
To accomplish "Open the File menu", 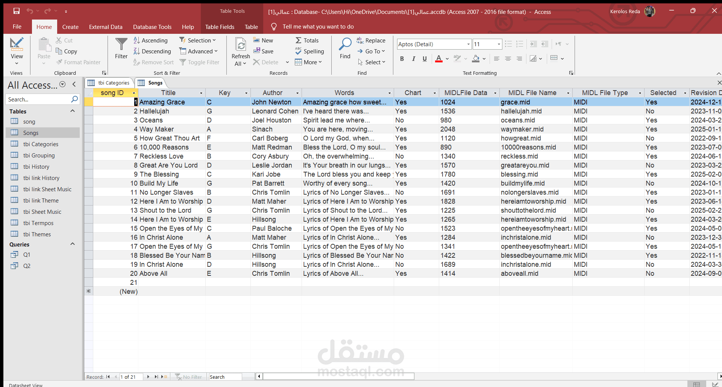I will 17,27.
